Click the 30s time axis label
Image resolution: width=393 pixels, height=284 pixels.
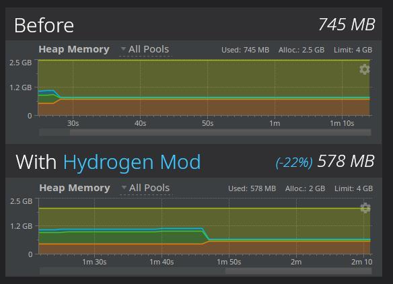[73, 123]
